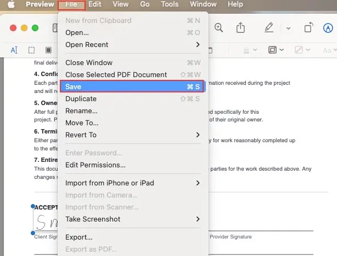
Task: Open the Edit menu
Action: click(94, 4)
